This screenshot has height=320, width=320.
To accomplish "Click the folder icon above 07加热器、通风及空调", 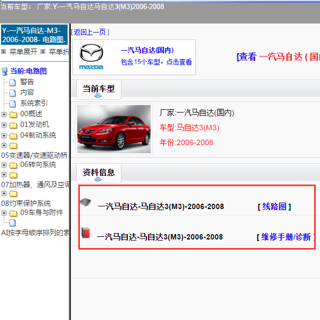I will click(13, 175).
